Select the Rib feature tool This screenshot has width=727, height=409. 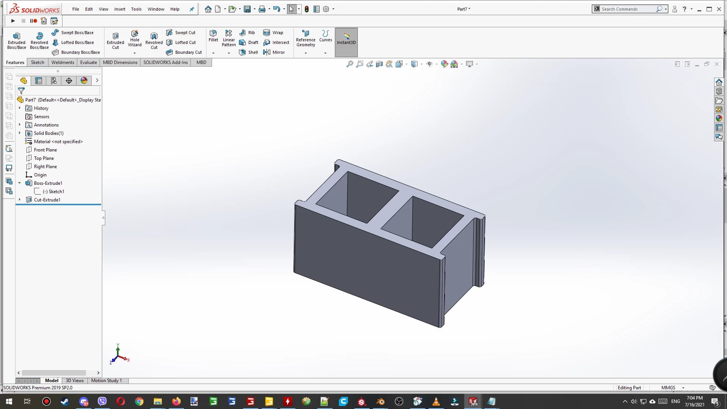[247, 33]
